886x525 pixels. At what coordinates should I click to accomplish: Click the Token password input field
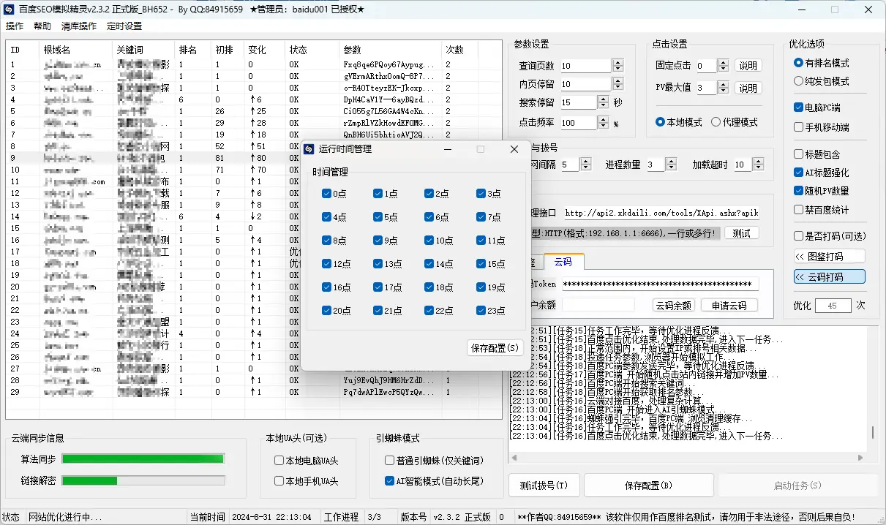click(660, 284)
